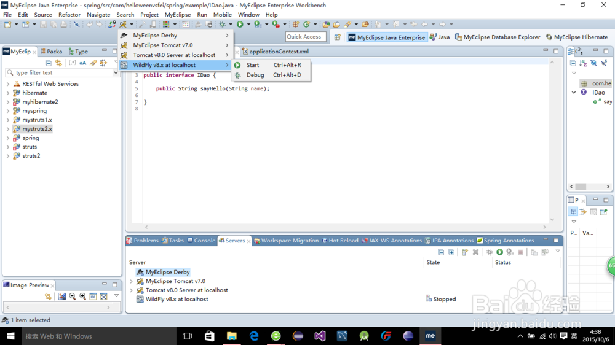Click the Windows Start button
Image resolution: width=615 pixels, height=345 pixels.
tap(10, 336)
